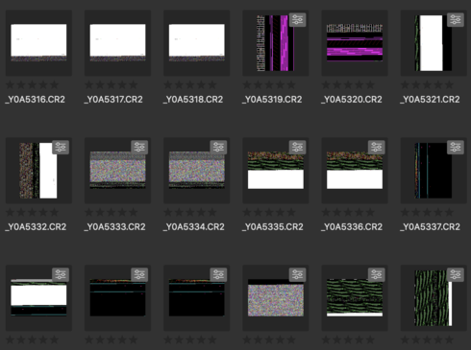The image size is (471, 350).
Task: Click adjustments icon on _Y0A5319.CR2 thumbnail
Action: (x=297, y=20)
